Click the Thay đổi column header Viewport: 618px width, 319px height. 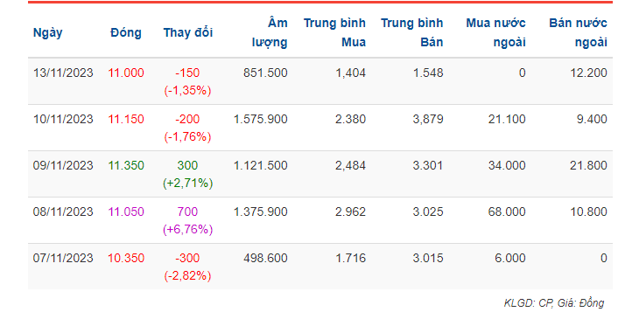click(x=188, y=32)
